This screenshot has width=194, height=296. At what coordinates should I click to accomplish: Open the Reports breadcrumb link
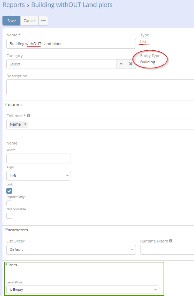pyautogui.click(x=14, y=5)
